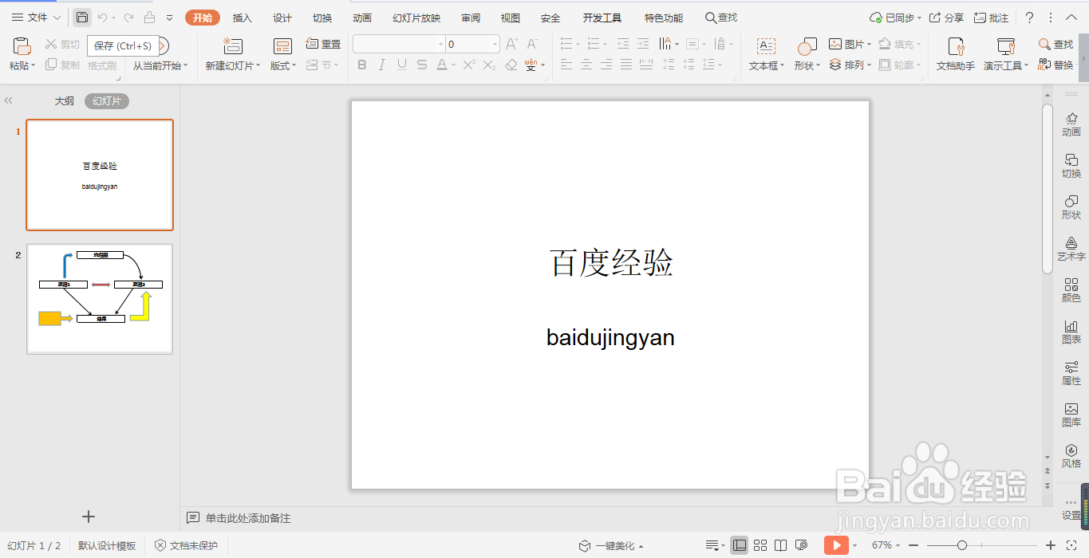Toggle center align paragraph
Screen dimensions: 1089x558
586,65
